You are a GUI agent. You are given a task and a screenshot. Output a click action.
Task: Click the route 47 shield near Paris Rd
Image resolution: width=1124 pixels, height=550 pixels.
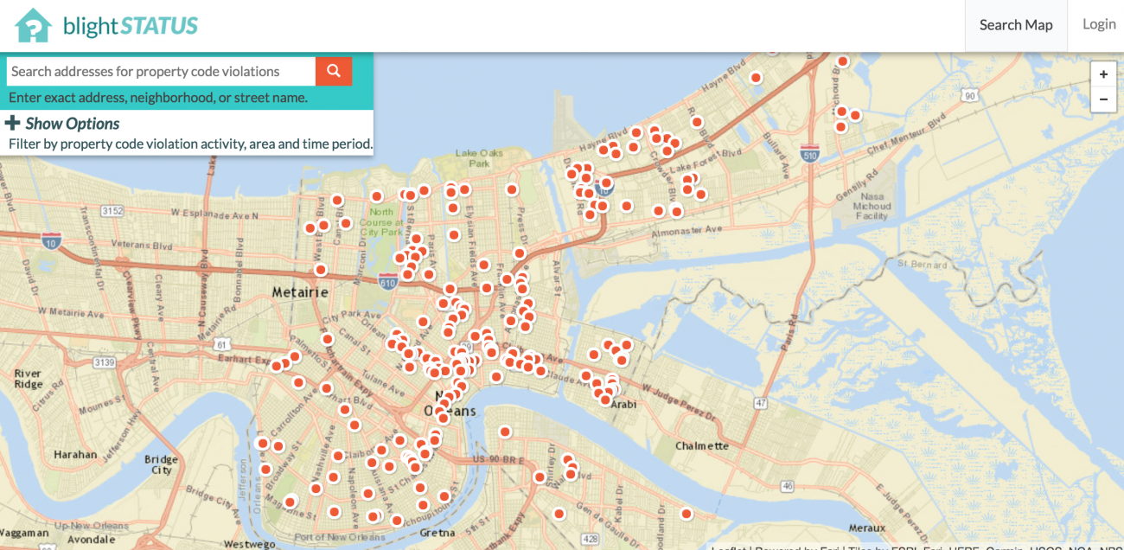[760, 403]
